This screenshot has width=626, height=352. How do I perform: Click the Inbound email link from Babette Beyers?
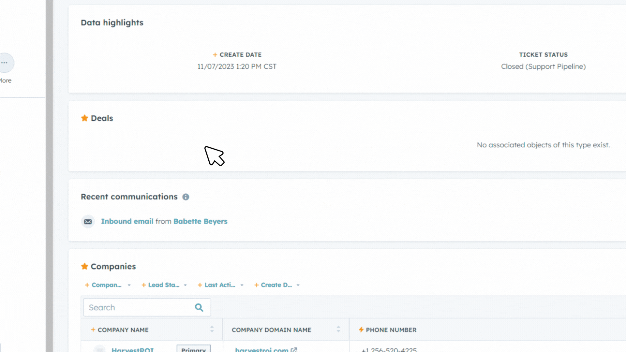pos(127,221)
